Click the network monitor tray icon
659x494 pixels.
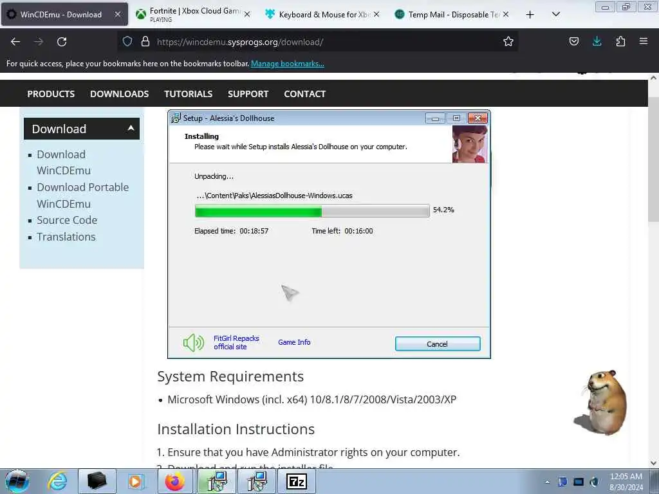click(579, 482)
